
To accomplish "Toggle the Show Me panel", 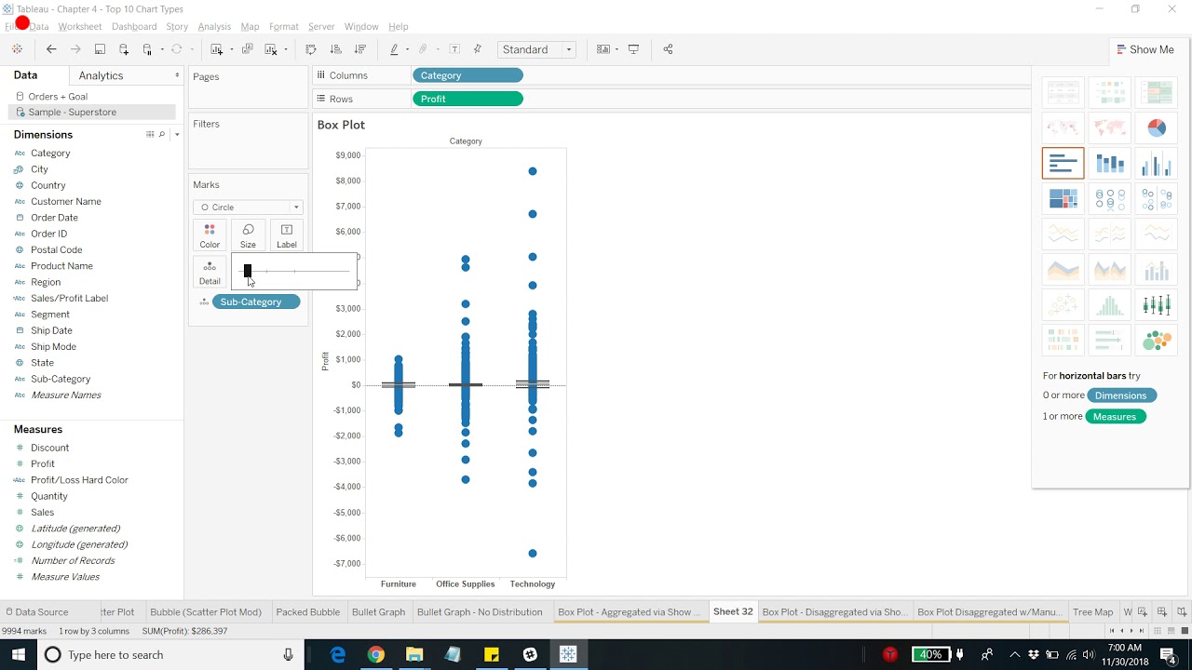I will pyautogui.click(x=1145, y=49).
